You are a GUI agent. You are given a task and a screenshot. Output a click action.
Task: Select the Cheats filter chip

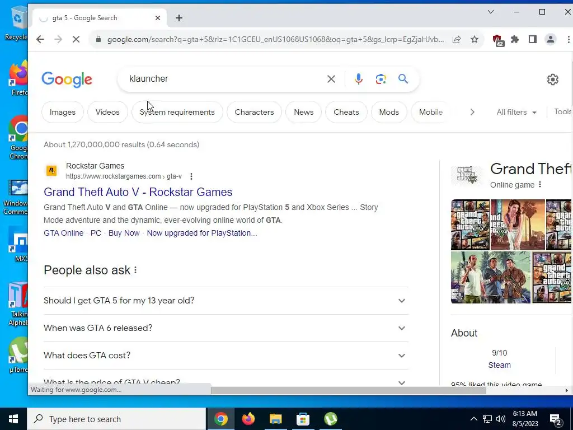pyautogui.click(x=346, y=112)
